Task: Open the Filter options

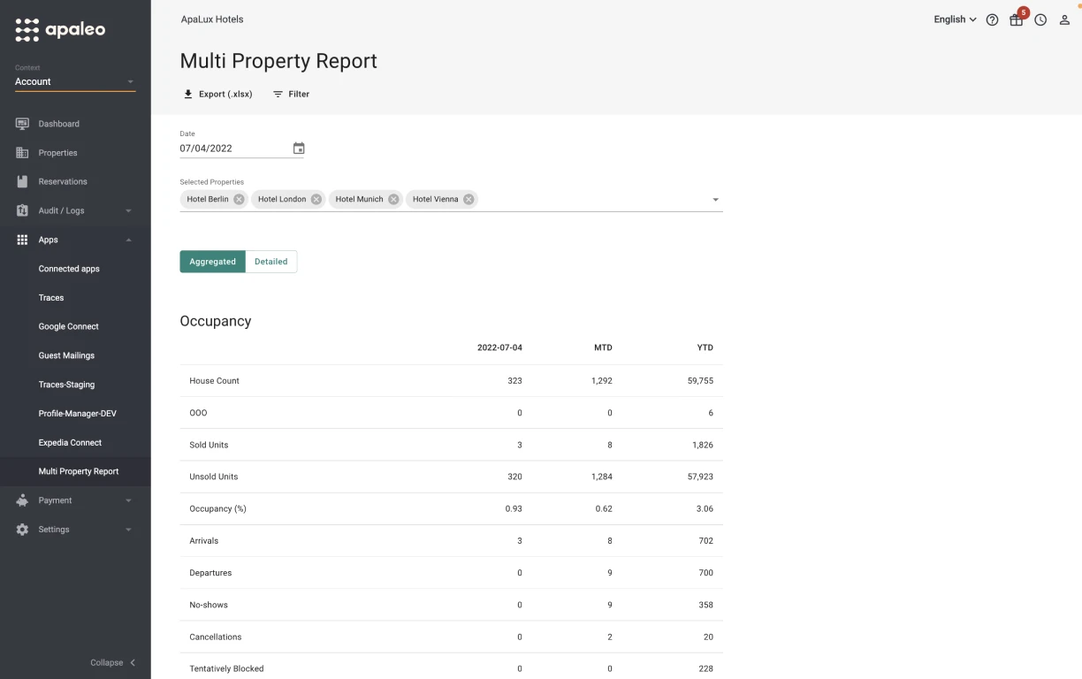Action: (x=291, y=94)
